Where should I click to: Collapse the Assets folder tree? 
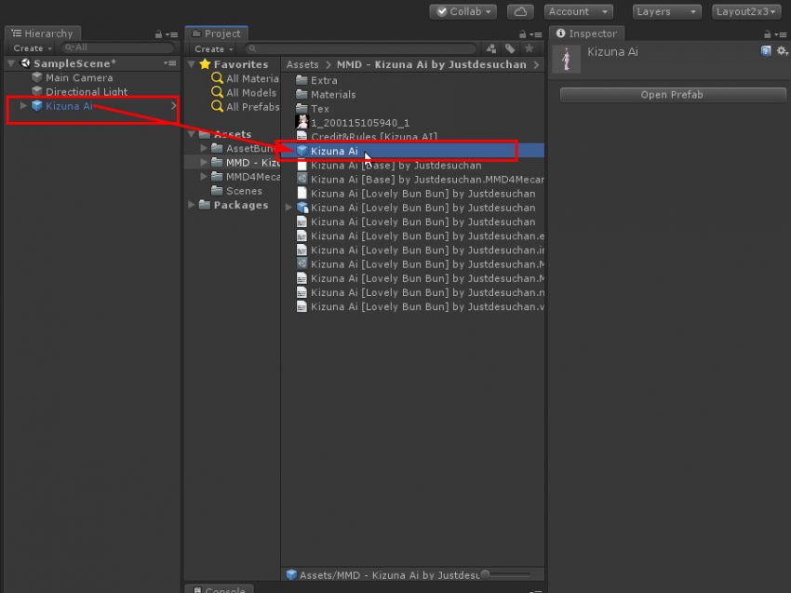pos(191,133)
